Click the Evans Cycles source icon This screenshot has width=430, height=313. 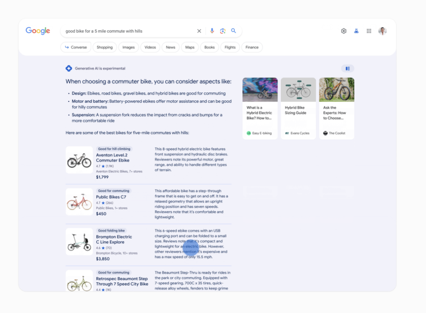pos(287,133)
